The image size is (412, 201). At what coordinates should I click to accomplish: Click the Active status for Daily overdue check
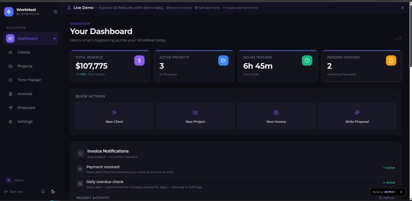click(x=389, y=183)
